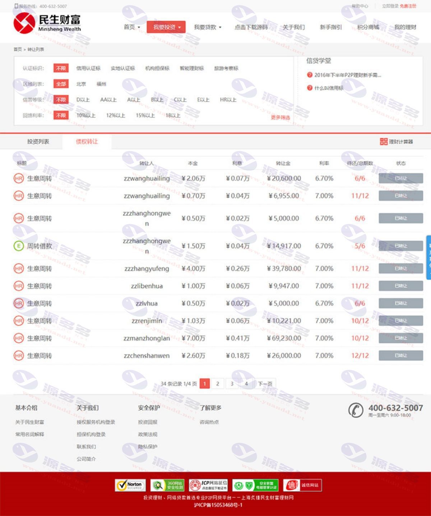Viewport: 431px width, 516px height.
Task: Click HR badge in zzmanzhonglan row
Action: click(19, 338)
